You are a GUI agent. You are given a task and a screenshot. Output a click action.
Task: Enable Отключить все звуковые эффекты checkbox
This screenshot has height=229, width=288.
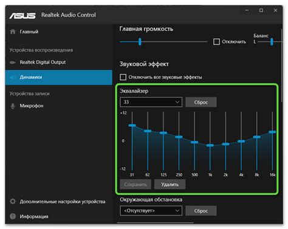[123, 77]
